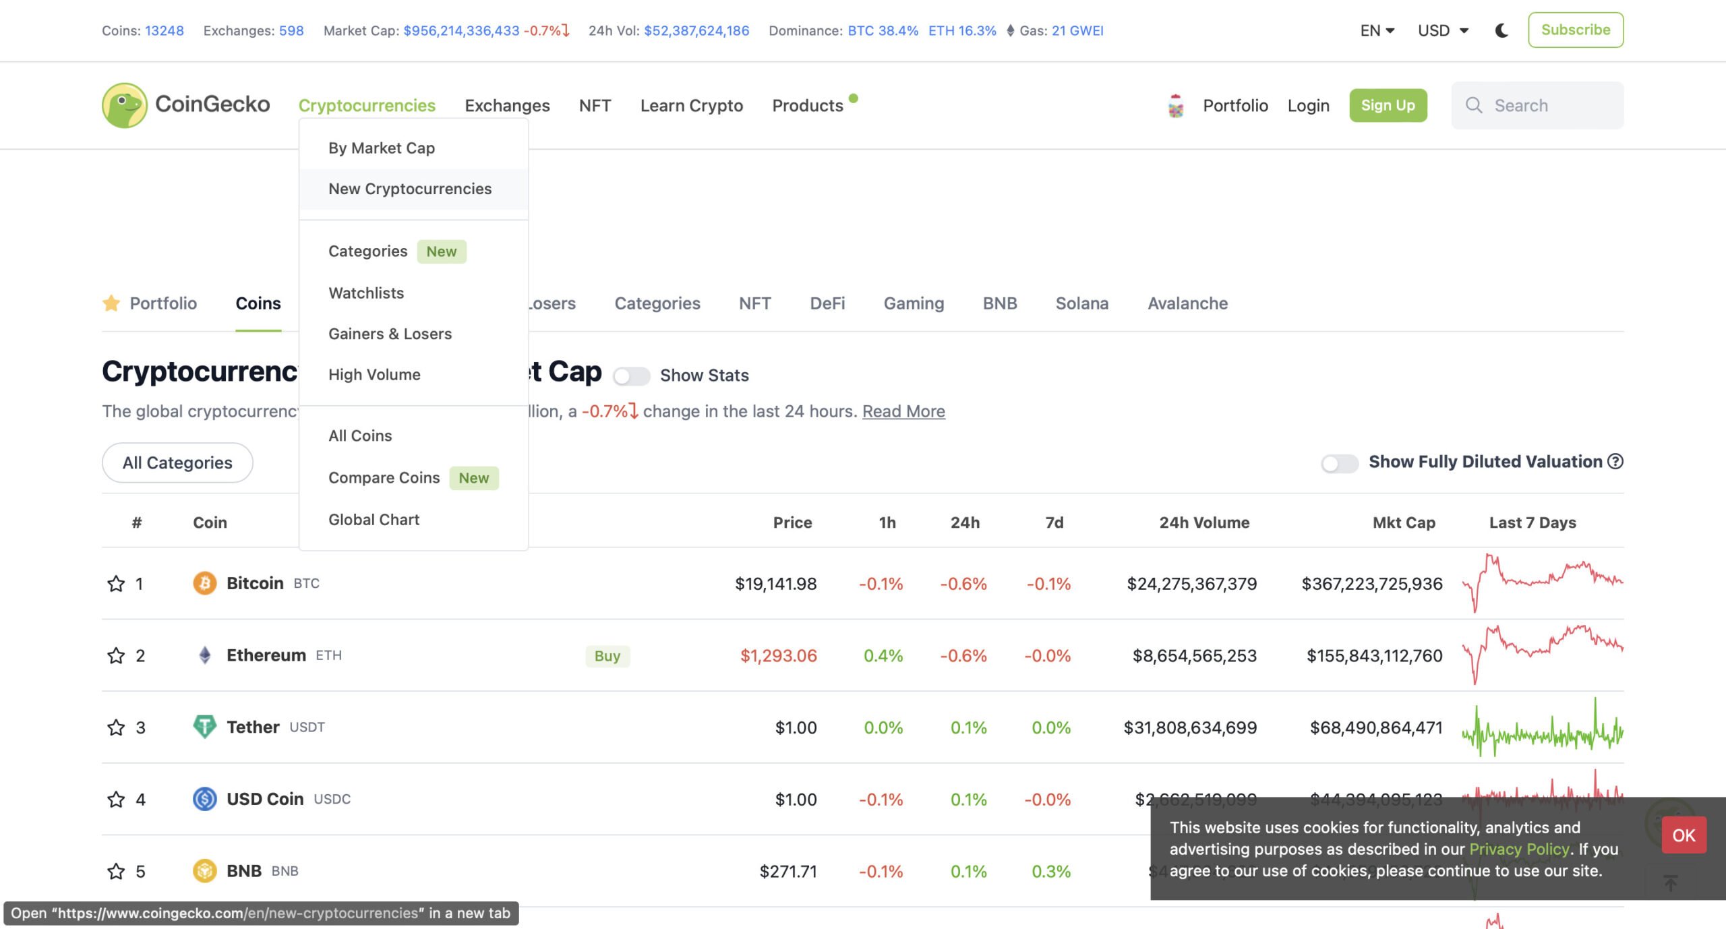Switch to the Coins tab
This screenshot has height=929, width=1726.
(258, 303)
